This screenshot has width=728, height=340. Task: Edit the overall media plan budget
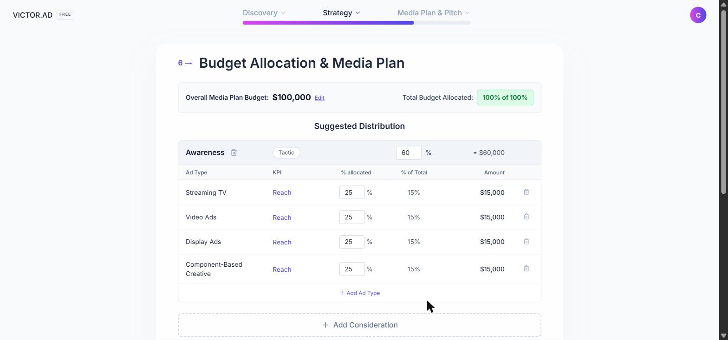click(319, 98)
